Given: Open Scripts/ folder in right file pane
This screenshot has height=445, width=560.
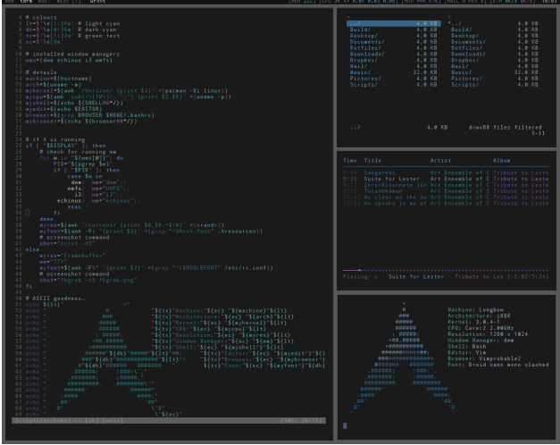Looking at the screenshot, I should click(x=465, y=85).
